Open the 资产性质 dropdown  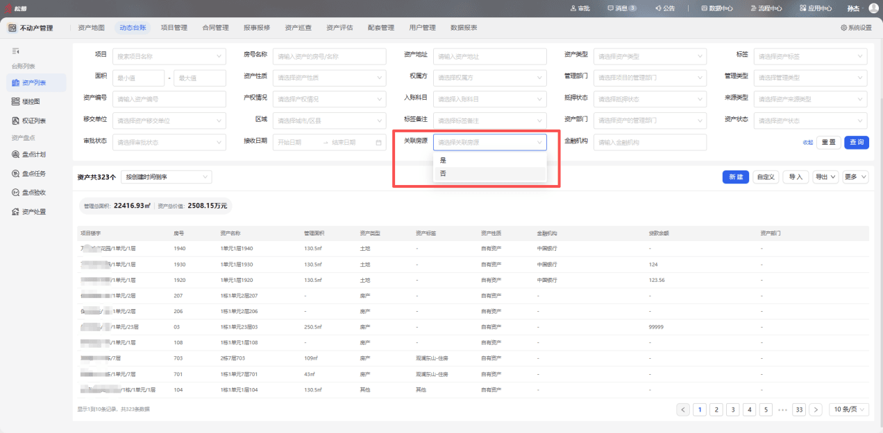(330, 78)
